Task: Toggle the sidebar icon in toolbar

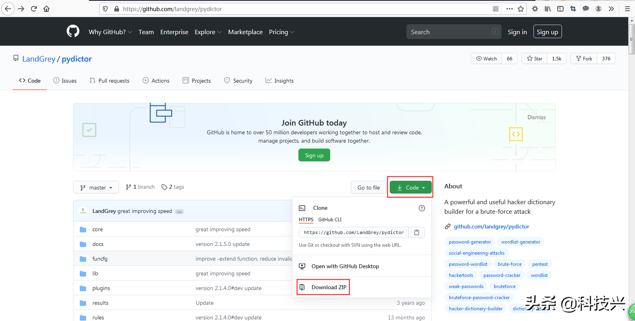Action: click(560, 9)
